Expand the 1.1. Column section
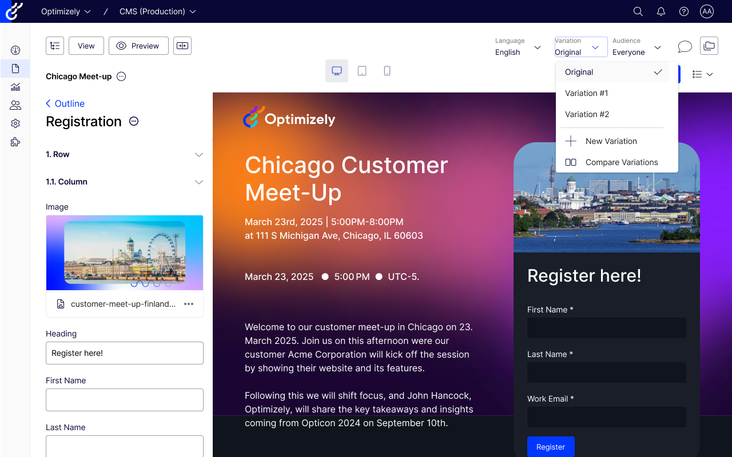Image resolution: width=732 pixels, height=457 pixels. 125,182
